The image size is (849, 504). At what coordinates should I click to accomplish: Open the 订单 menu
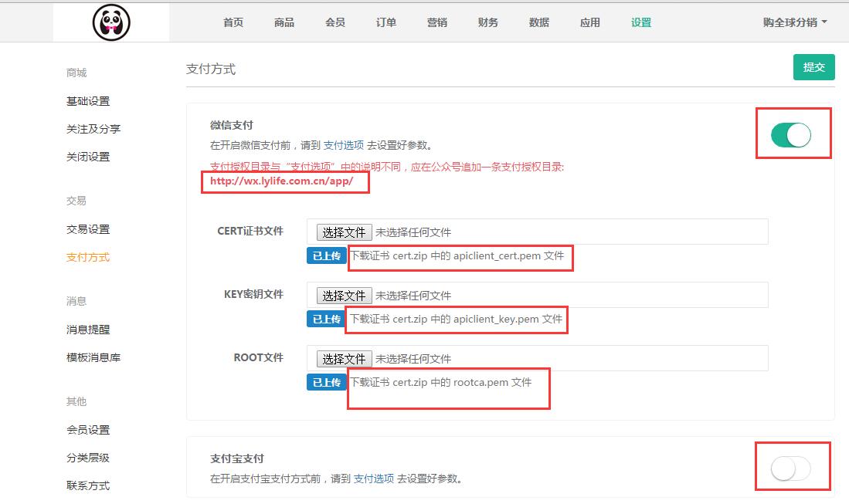tap(386, 22)
